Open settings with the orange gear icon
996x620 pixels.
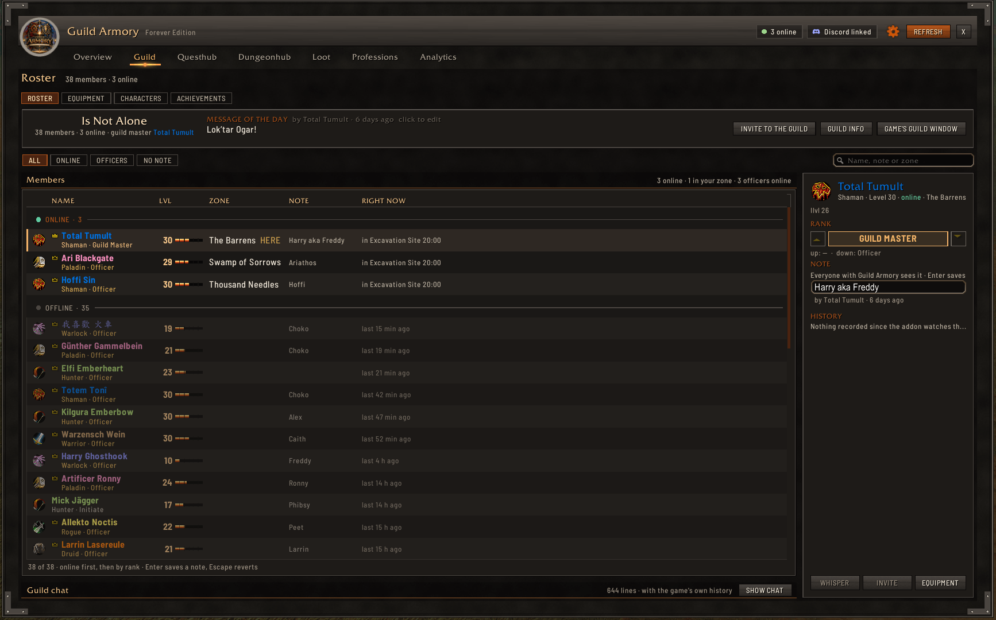893,32
